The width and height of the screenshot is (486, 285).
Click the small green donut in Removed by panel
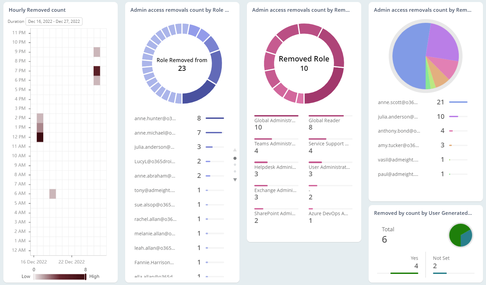[x=461, y=235]
